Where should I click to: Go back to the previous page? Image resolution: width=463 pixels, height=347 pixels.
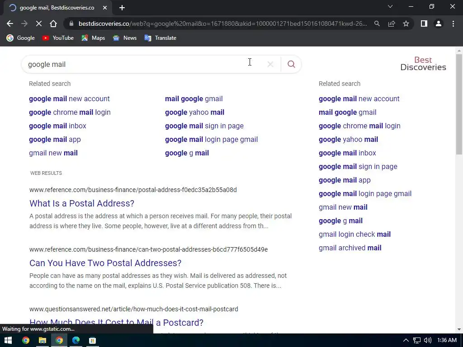(10, 23)
